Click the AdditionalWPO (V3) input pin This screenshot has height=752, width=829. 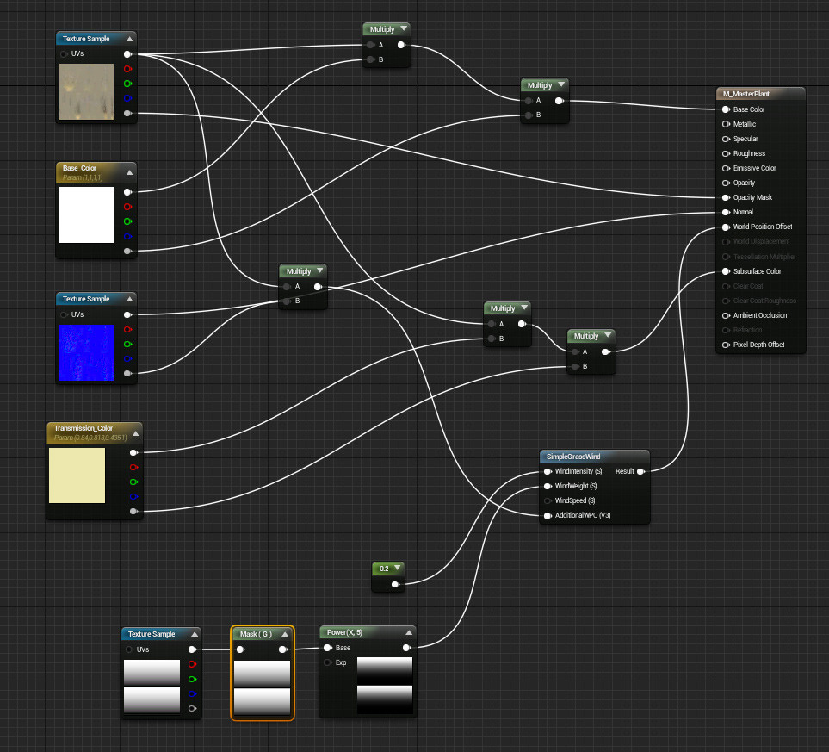tap(548, 515)
